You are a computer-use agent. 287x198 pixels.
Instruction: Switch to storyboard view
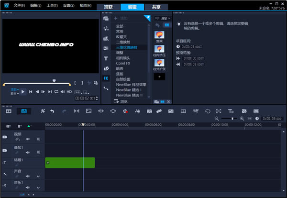pyautogui.click(x=9, y=111)
